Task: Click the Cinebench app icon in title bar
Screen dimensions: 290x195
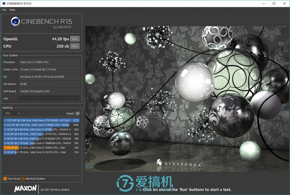Action: click(4, 4)
